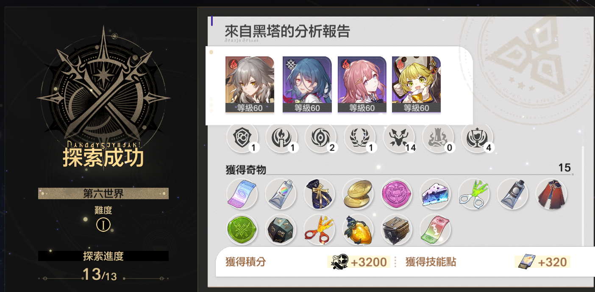
Task: Click the laurel wreath icon with count 1
Action: tap(360, 137)
